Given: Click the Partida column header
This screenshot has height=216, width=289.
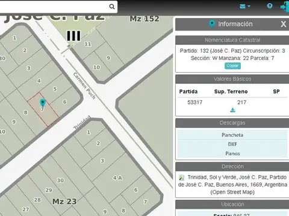Looking at the screenshot, I should coord(188,92).
